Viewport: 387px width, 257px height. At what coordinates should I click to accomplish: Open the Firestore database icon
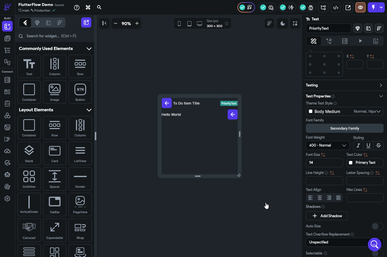(7, 80)
